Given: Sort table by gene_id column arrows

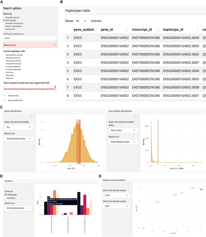Looking at the screenshot, I should point(127,30).
